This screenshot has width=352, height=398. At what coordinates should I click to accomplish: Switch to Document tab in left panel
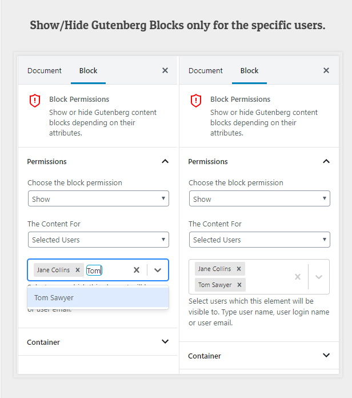click(45, 71)
